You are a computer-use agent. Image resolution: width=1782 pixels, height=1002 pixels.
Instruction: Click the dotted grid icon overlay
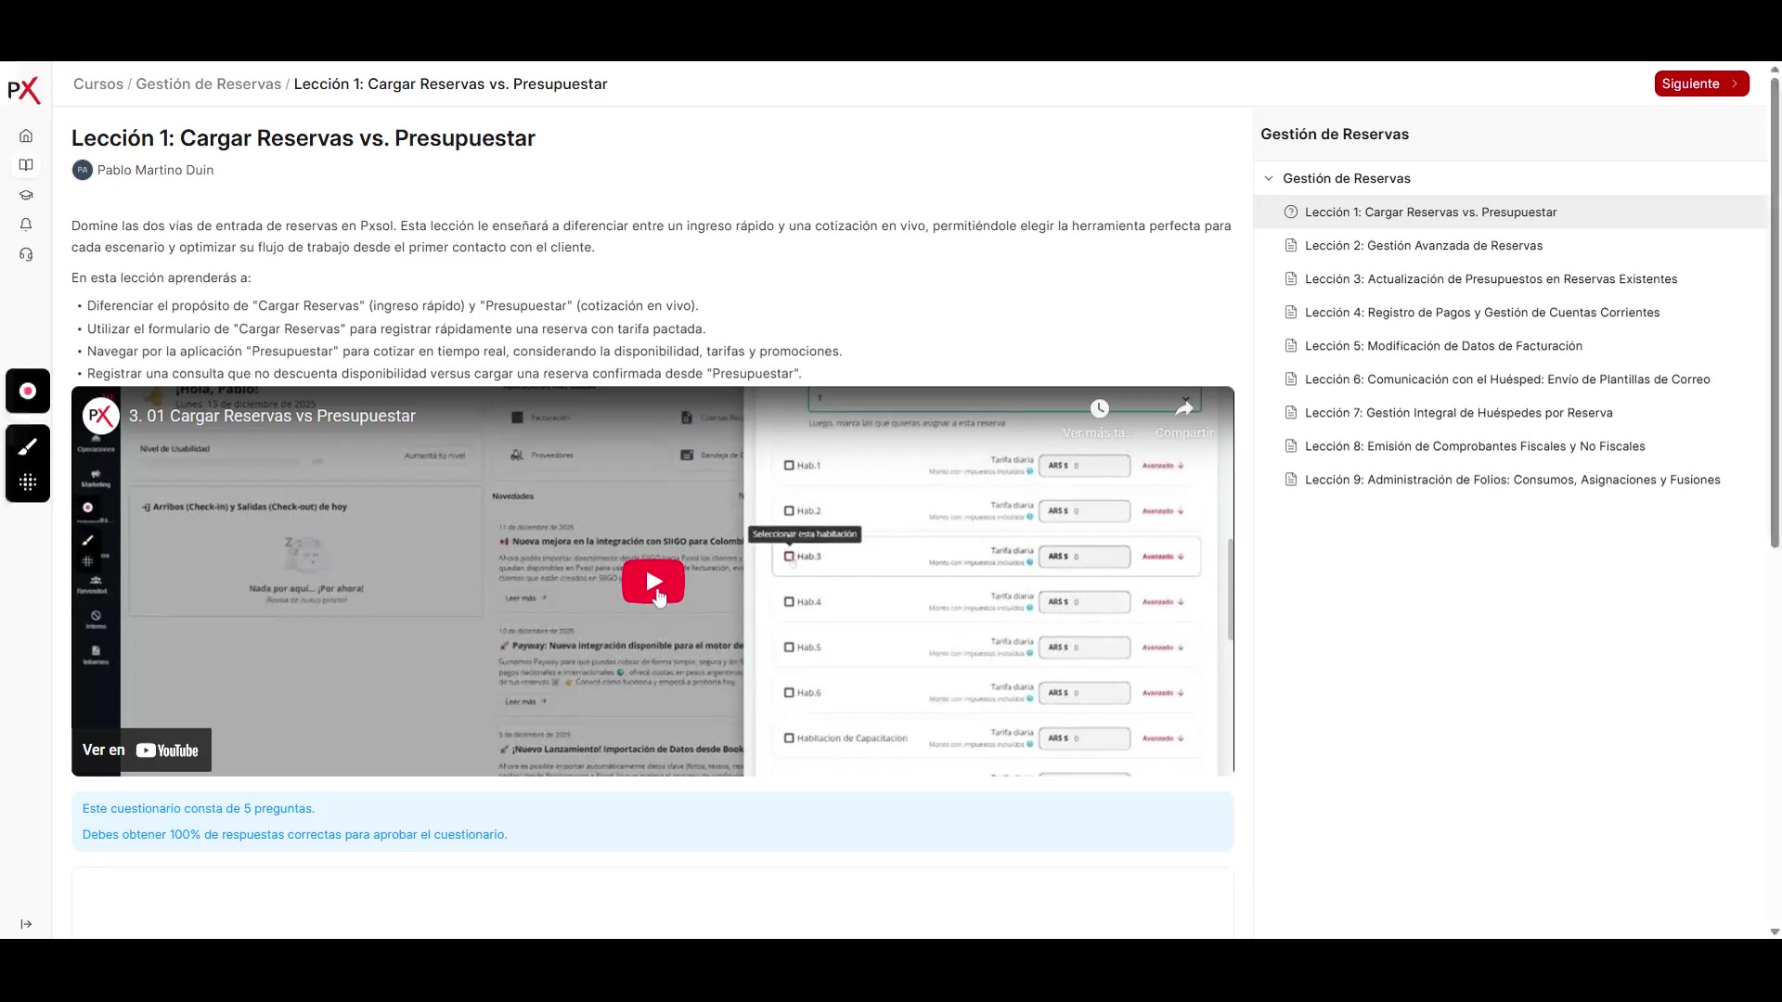click(x=28, y=482)
